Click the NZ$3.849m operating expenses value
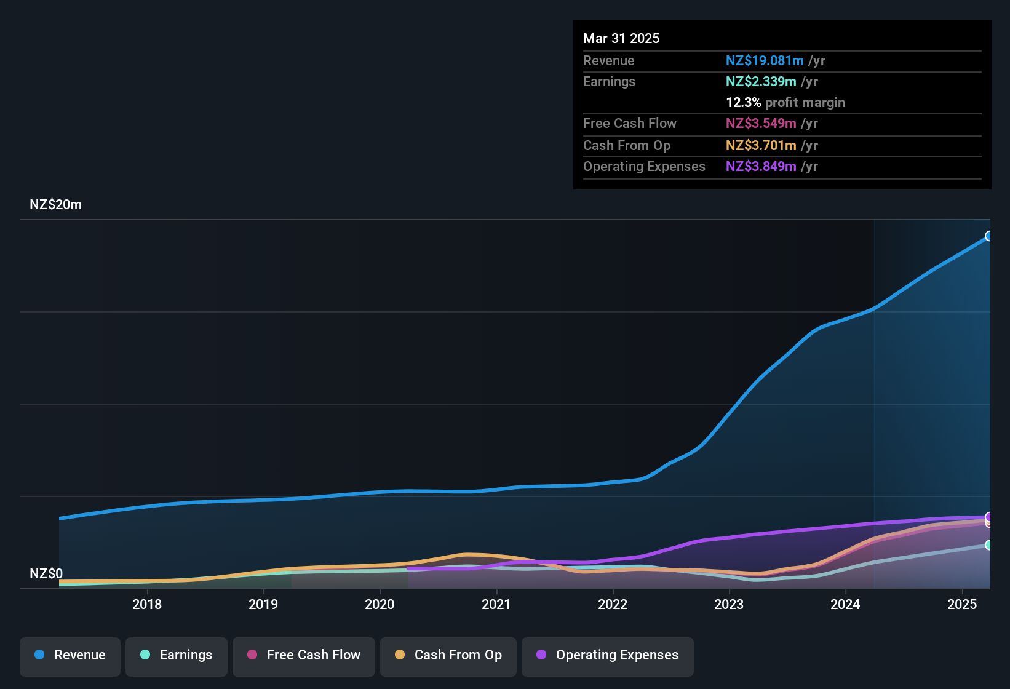This screenshot has width=1010, height=689. point(761,167)
